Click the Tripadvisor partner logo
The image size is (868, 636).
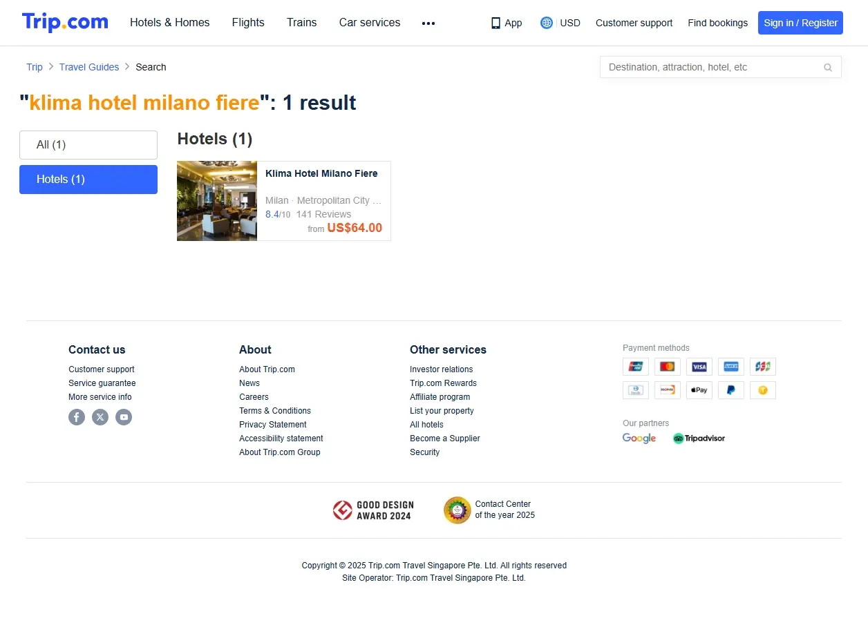pos(699,439)
